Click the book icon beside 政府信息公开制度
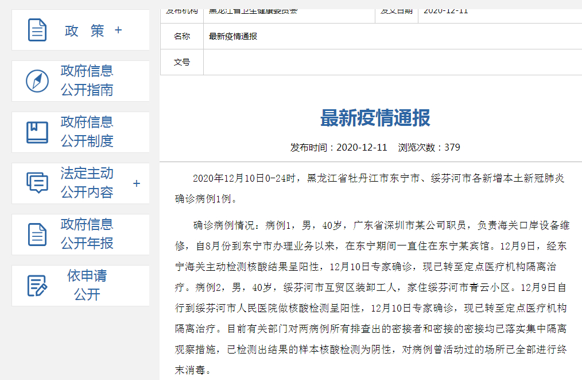The image size is (582, 380). pos(37,131)
